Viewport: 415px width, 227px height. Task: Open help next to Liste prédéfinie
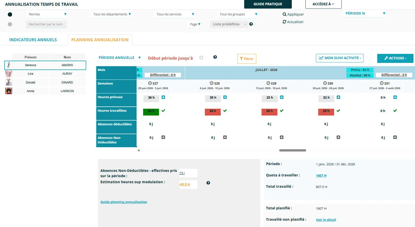251,24
